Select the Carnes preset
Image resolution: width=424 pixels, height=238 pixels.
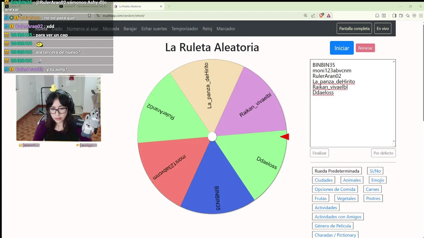click(372, 189)
